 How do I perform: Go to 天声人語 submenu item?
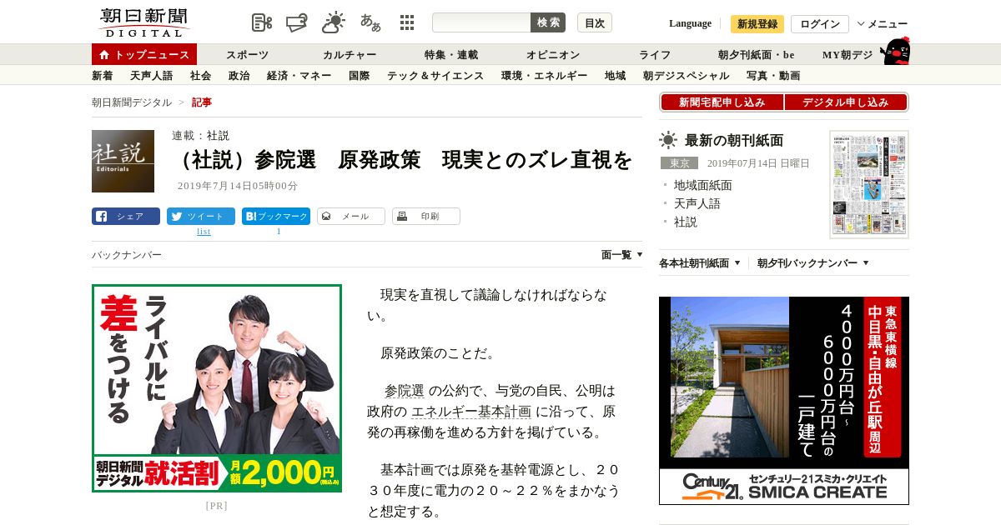[152, 76]
